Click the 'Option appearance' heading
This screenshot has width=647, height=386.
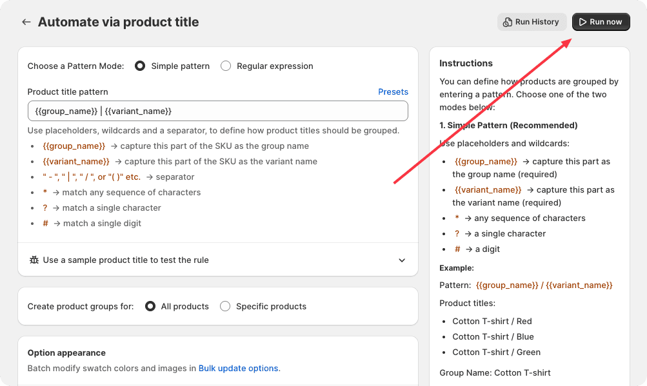(66, 352)
